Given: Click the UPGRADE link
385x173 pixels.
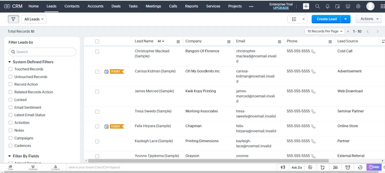Looking at the screenshot, I should coord(281,8).
